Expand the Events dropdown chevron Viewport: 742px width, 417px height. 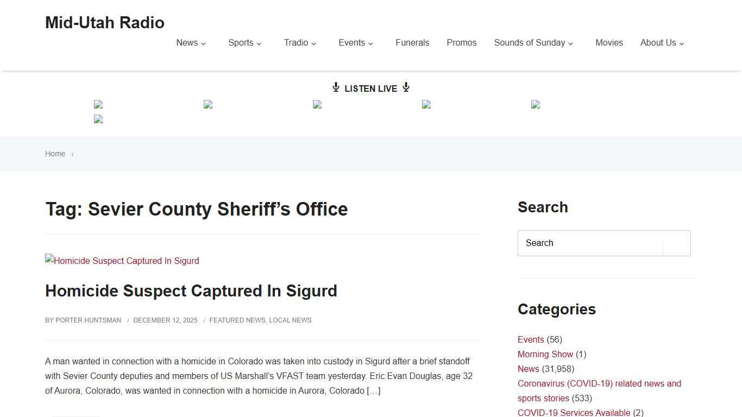(x=371, y=43)
